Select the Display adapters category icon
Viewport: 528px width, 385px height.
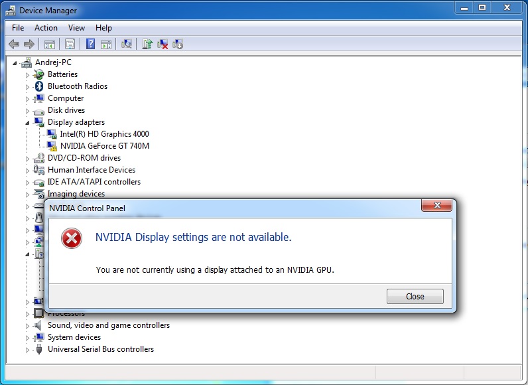[39, 122]
